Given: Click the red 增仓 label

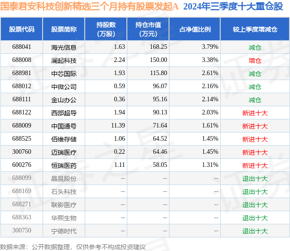Looking at the screenshot, I should tap(255, 61).
